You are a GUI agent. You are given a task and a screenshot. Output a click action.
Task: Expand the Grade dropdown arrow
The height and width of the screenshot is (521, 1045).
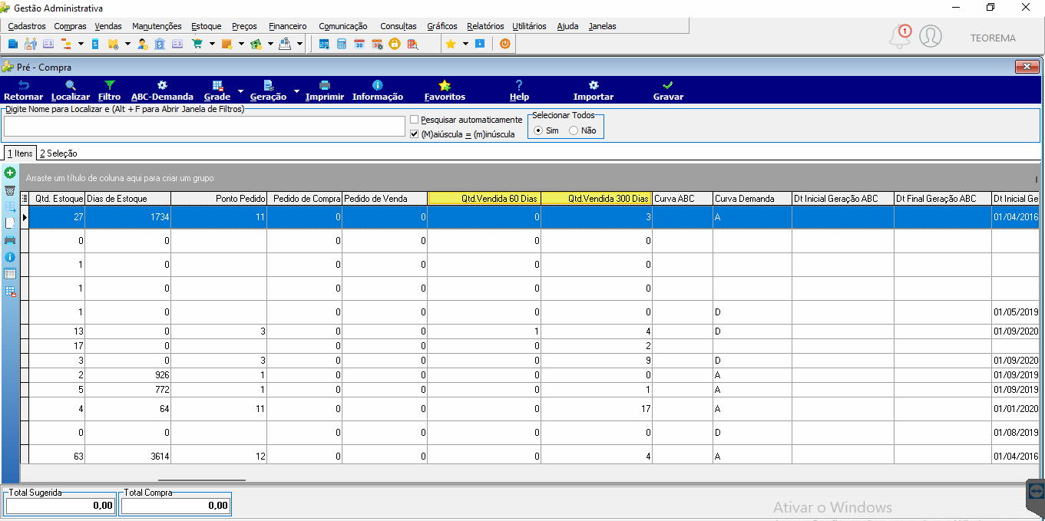click(x=240, y=91)
